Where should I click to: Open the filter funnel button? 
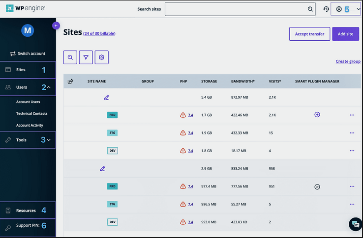click(x=86, y=57)
